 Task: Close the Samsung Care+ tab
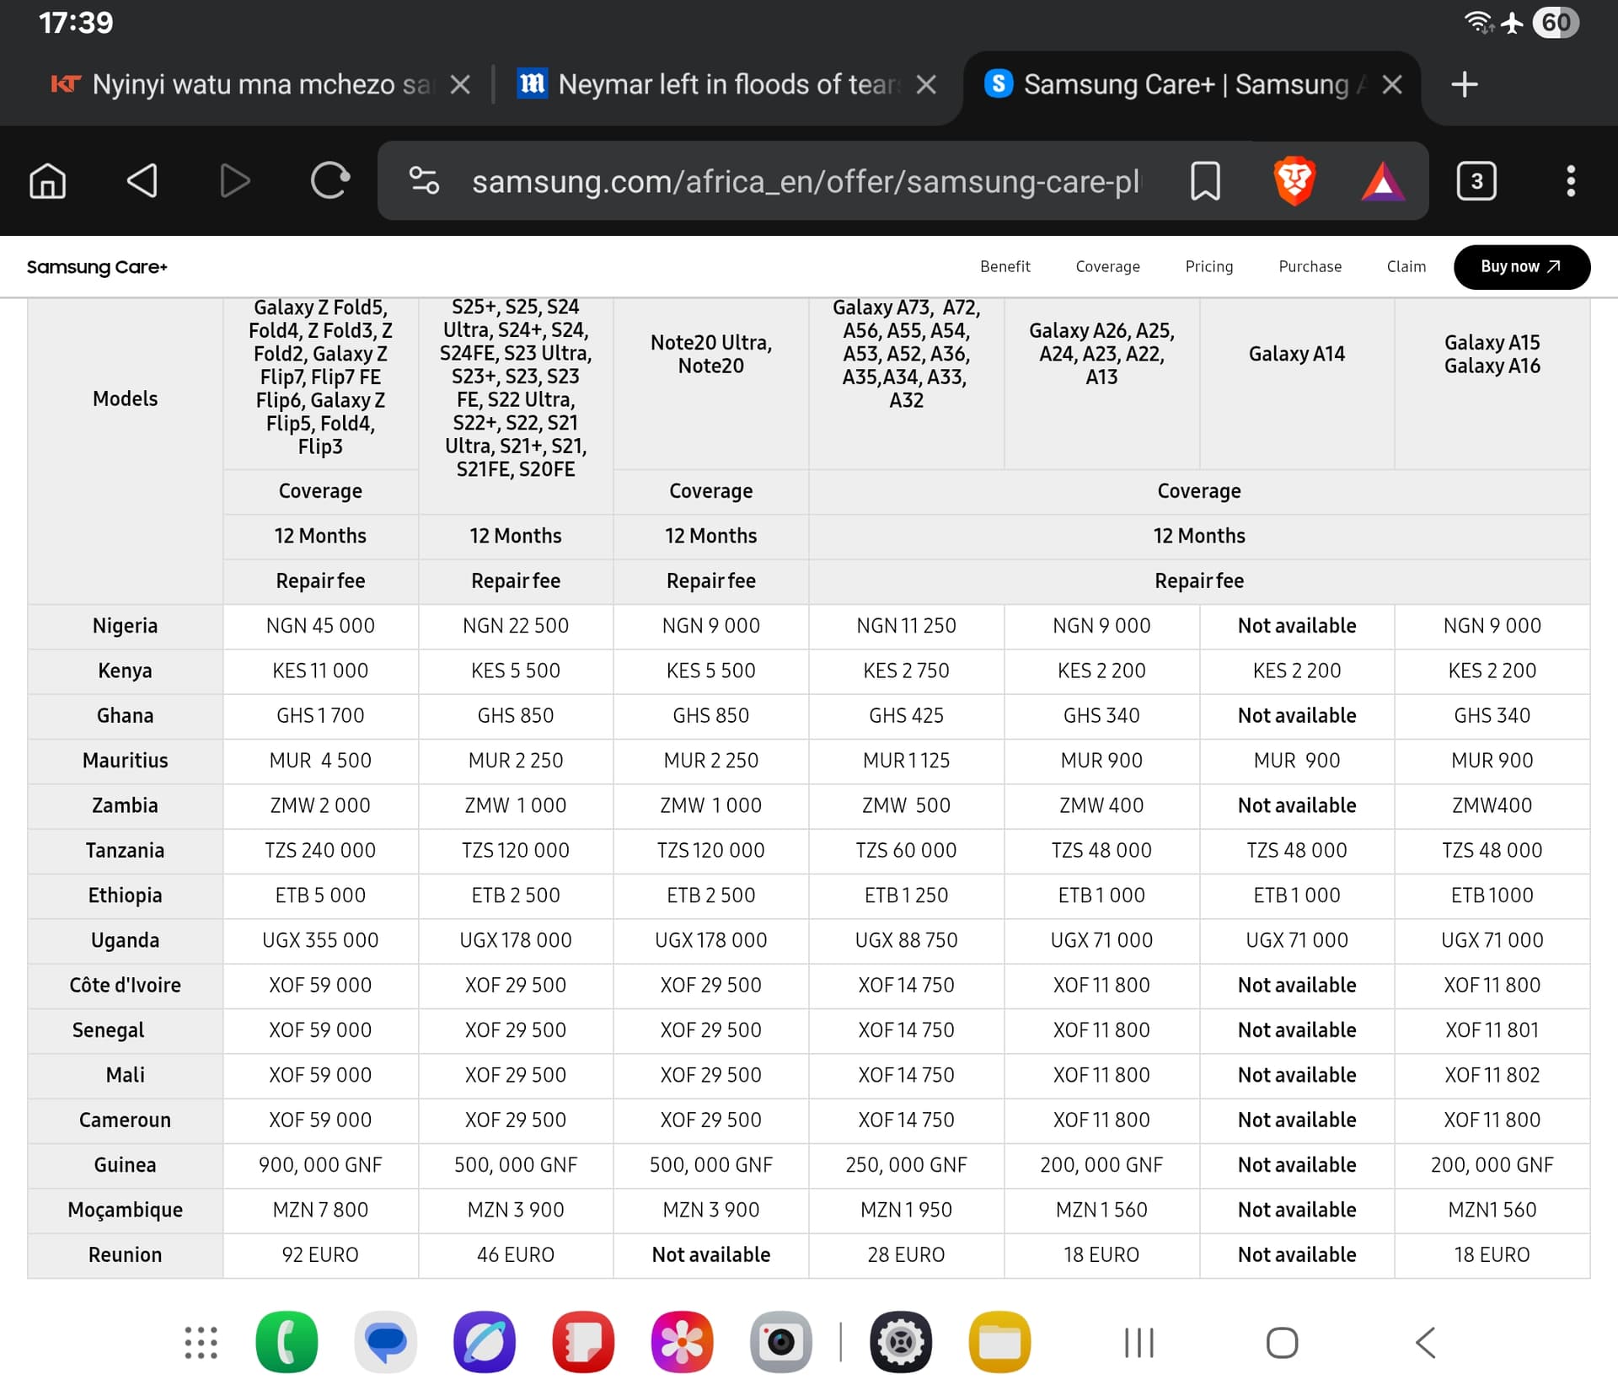pyautogui.click(x=1392, y=84)
